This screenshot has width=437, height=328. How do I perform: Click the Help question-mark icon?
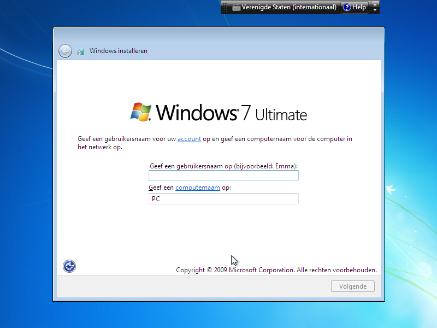tap(346, 7)
